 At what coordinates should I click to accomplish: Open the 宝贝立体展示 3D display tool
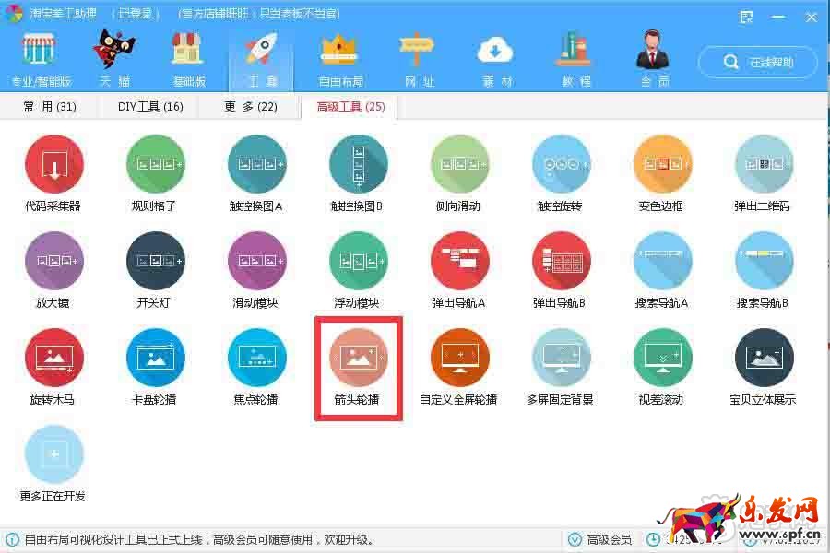[764, 358]
